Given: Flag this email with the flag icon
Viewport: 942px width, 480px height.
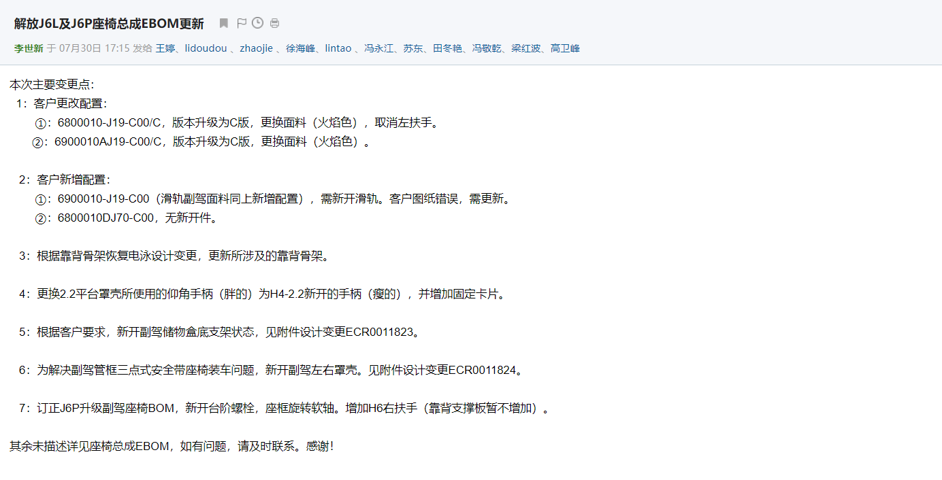Looking at the screenshot, I should tap(241, 24).
